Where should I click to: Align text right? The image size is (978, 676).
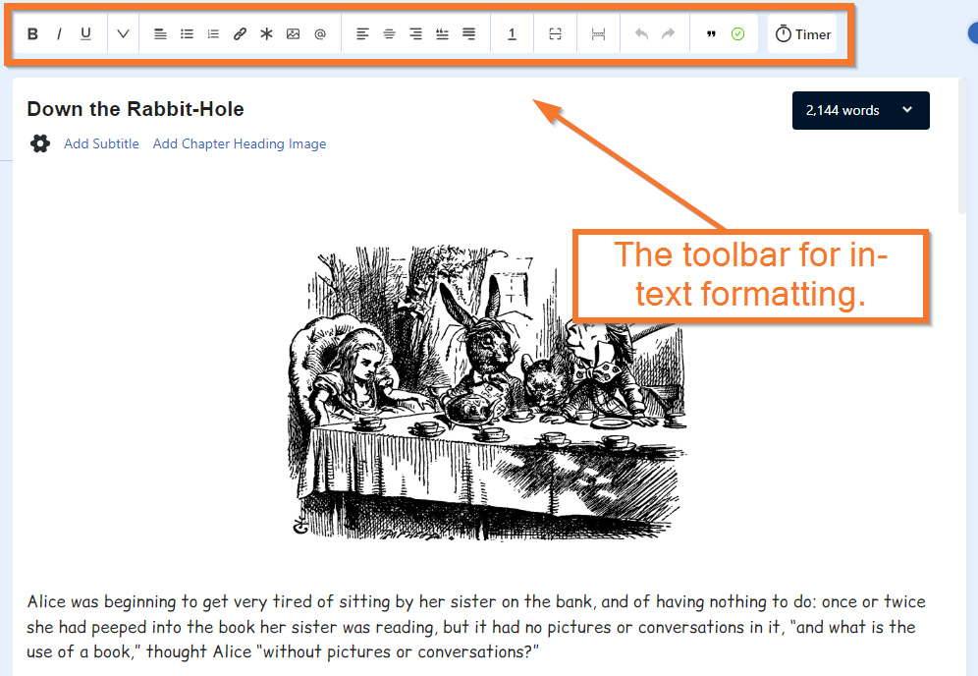tap(415, 34)
